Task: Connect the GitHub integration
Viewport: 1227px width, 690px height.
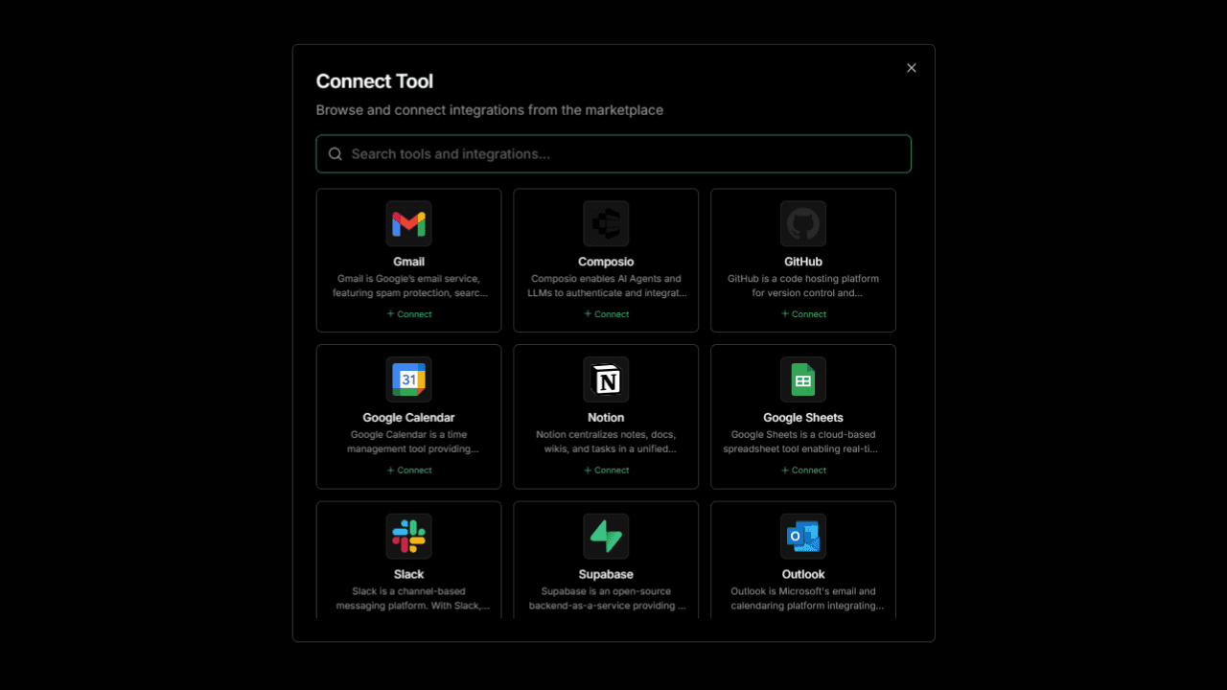Action: 804,314
